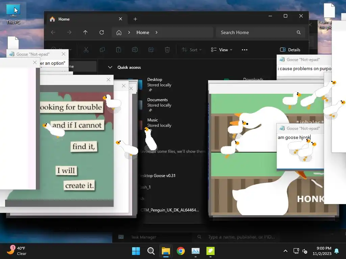This screenshot has height=259, width=346.
Task: Select CTM_Penguin_UK_DK file entry
Action: (170, 210)
